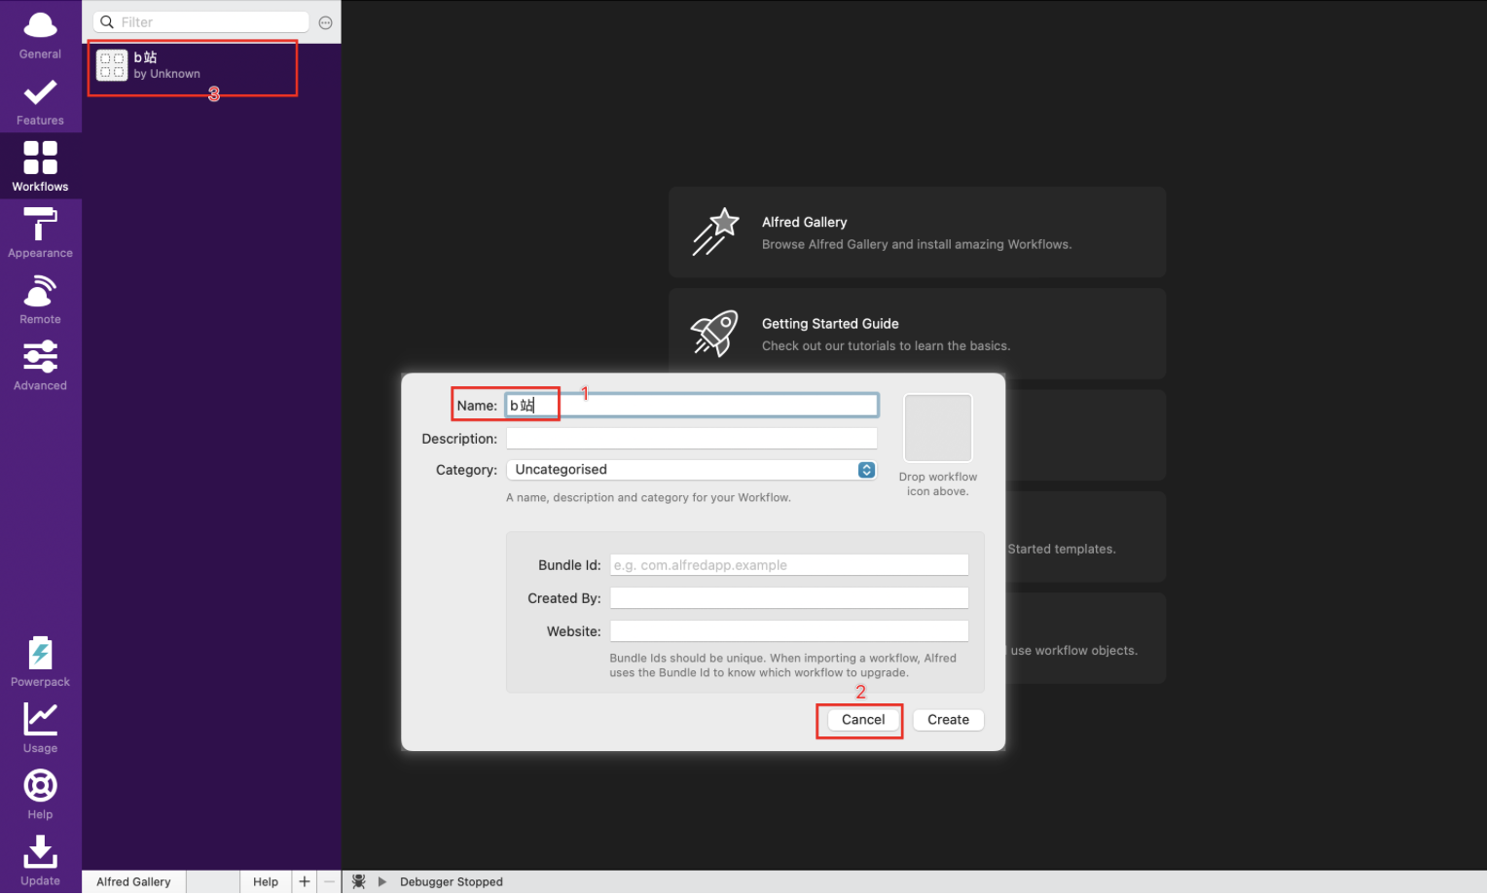Open the Update section
This screenshot has height=895, width=1487.
(40, 861)
